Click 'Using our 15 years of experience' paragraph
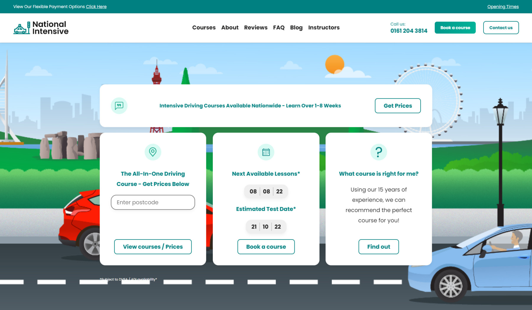Viewport: 532px width, 310px height. click(x=379, y=205)
